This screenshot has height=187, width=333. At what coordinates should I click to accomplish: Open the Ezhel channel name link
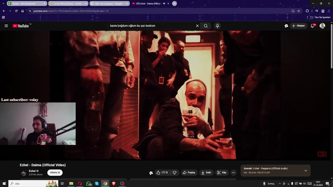coord(32,171)
